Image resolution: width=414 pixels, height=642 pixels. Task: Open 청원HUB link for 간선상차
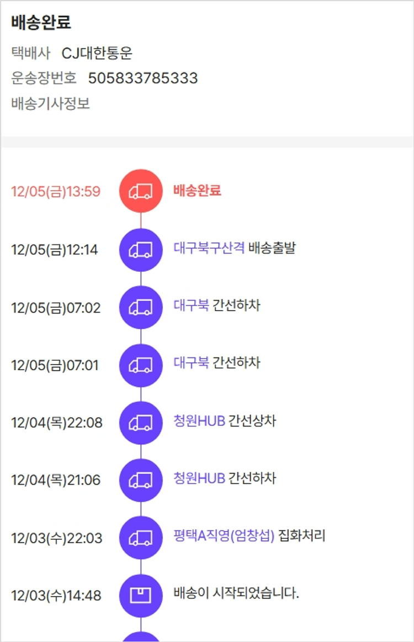click(199, 420)
